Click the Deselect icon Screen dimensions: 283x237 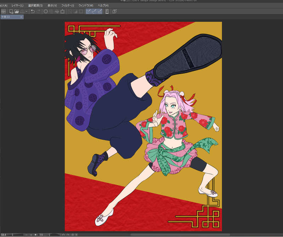(x=70, y=11)
